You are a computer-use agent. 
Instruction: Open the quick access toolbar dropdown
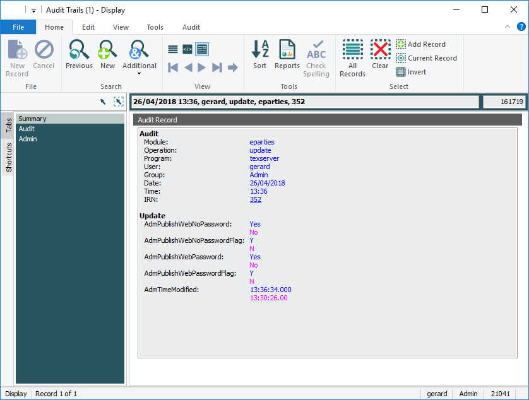33,11
